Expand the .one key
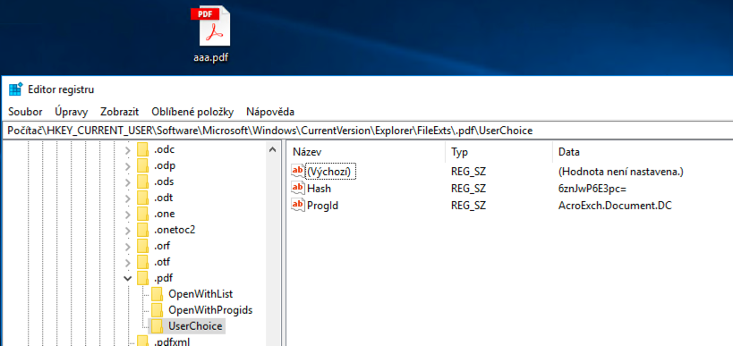 click(128, 215)
